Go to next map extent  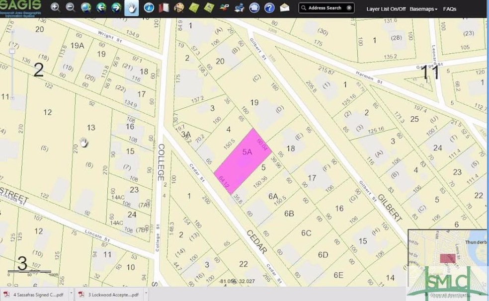coord(116,7)
